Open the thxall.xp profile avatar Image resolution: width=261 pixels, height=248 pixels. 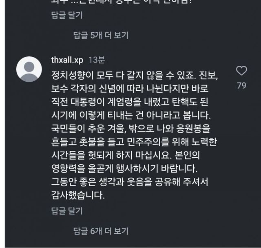pos(29,69)
